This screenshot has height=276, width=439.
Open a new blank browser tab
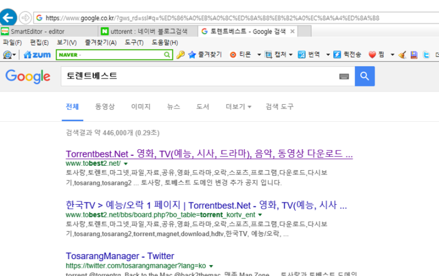pos(305,31)
